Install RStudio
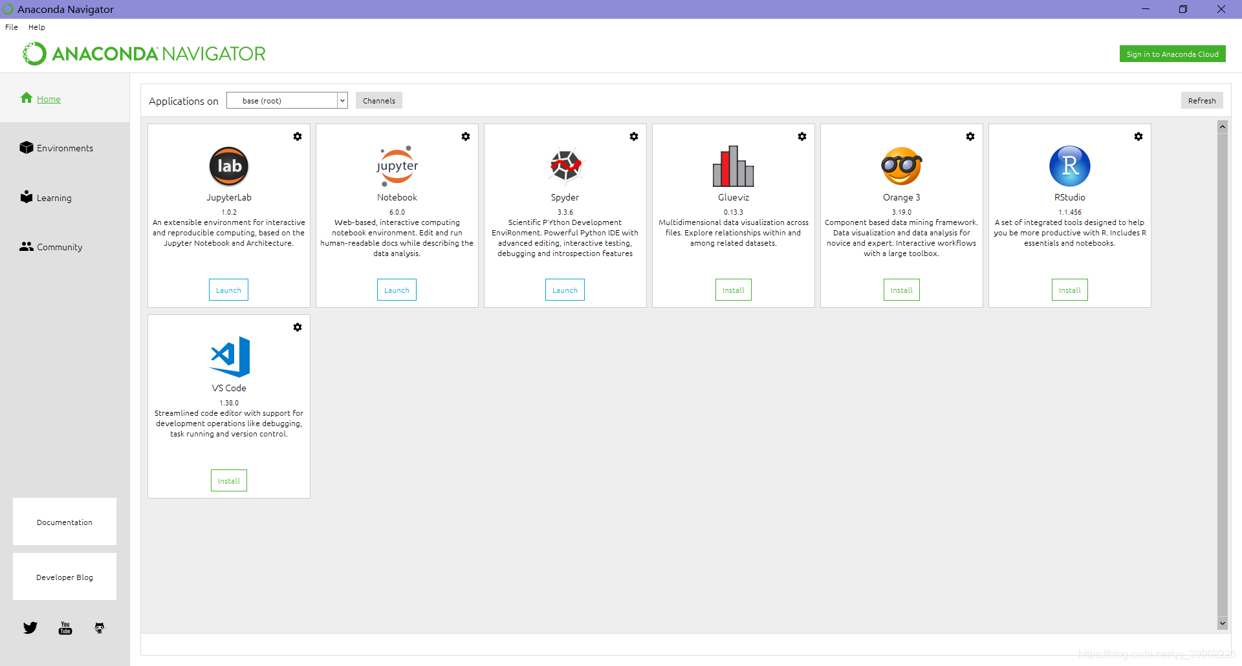Image resolution: width=1242 pixels, height=666 pixels. (1070, 290)
